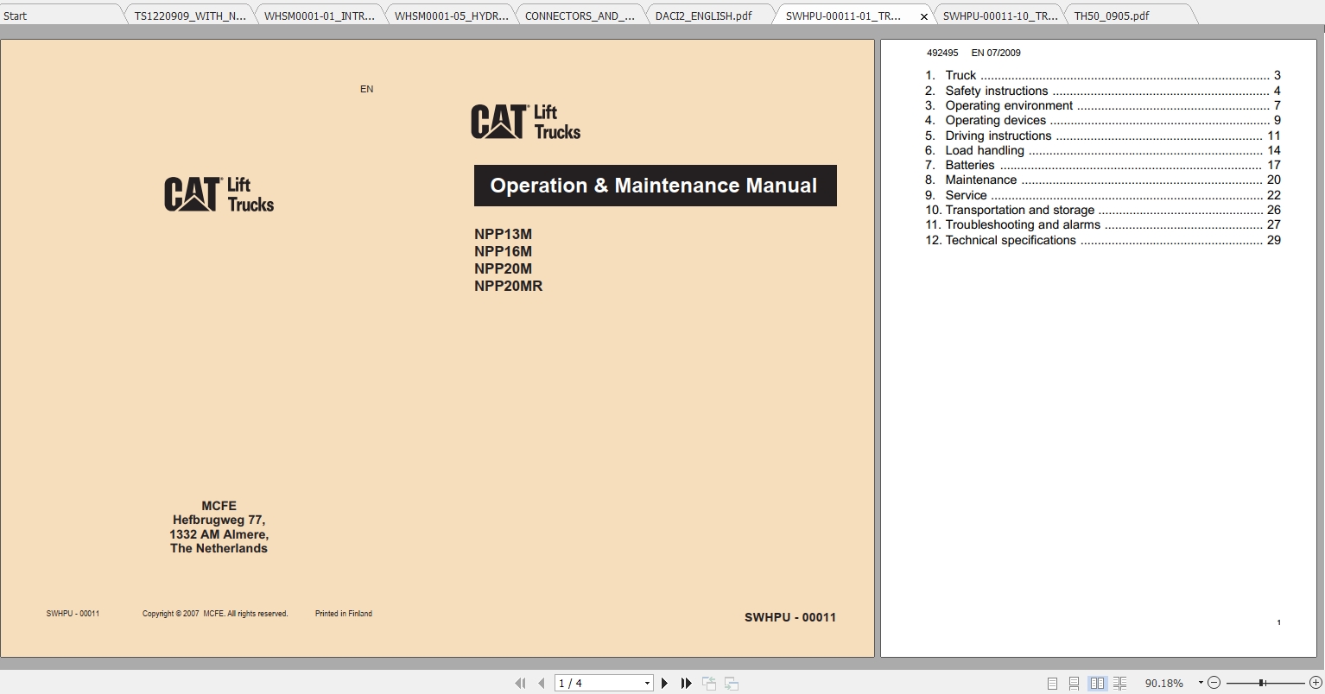Click the page number field 1 / 4
The width and height of the screenshot is (1325, 694).
click(598, 683)
